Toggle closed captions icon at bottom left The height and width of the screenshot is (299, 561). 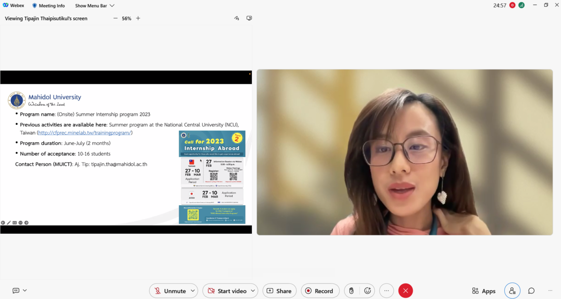point(16,291)
